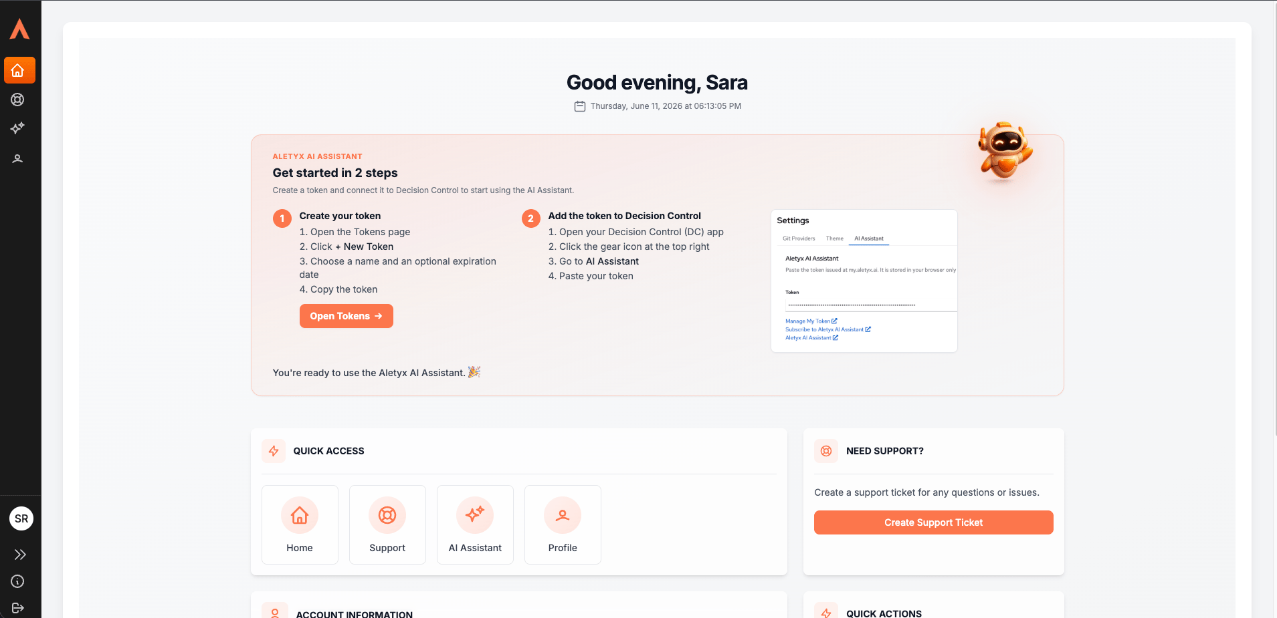The height and width of the screenshot is (618, 1277).
Task: Open the AI Assistant sparkle icon in sidebar
Action: (18, 128)
